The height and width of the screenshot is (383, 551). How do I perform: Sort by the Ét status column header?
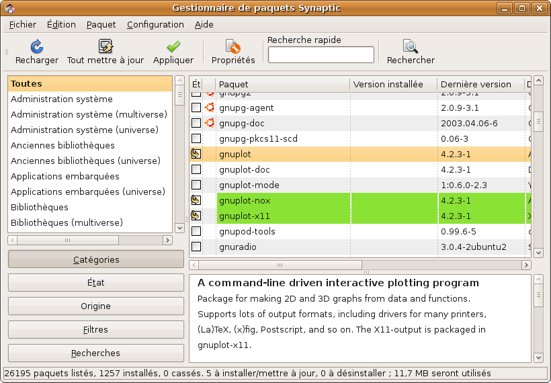coord(196,85)
